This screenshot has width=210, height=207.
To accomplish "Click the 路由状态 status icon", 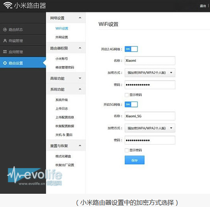I will 5,30.
